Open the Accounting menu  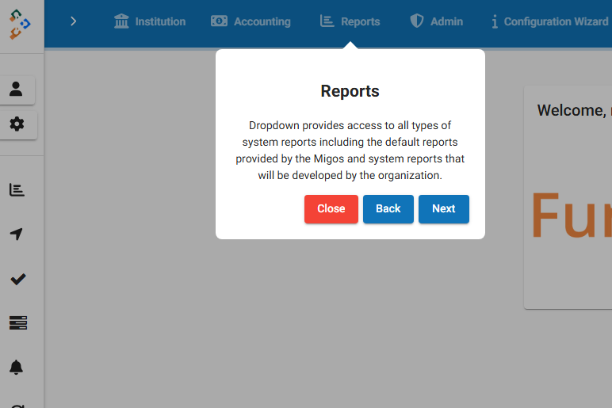251,21
